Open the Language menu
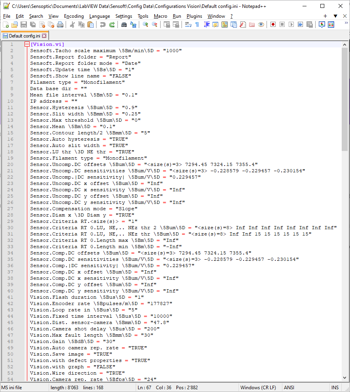 100,16
